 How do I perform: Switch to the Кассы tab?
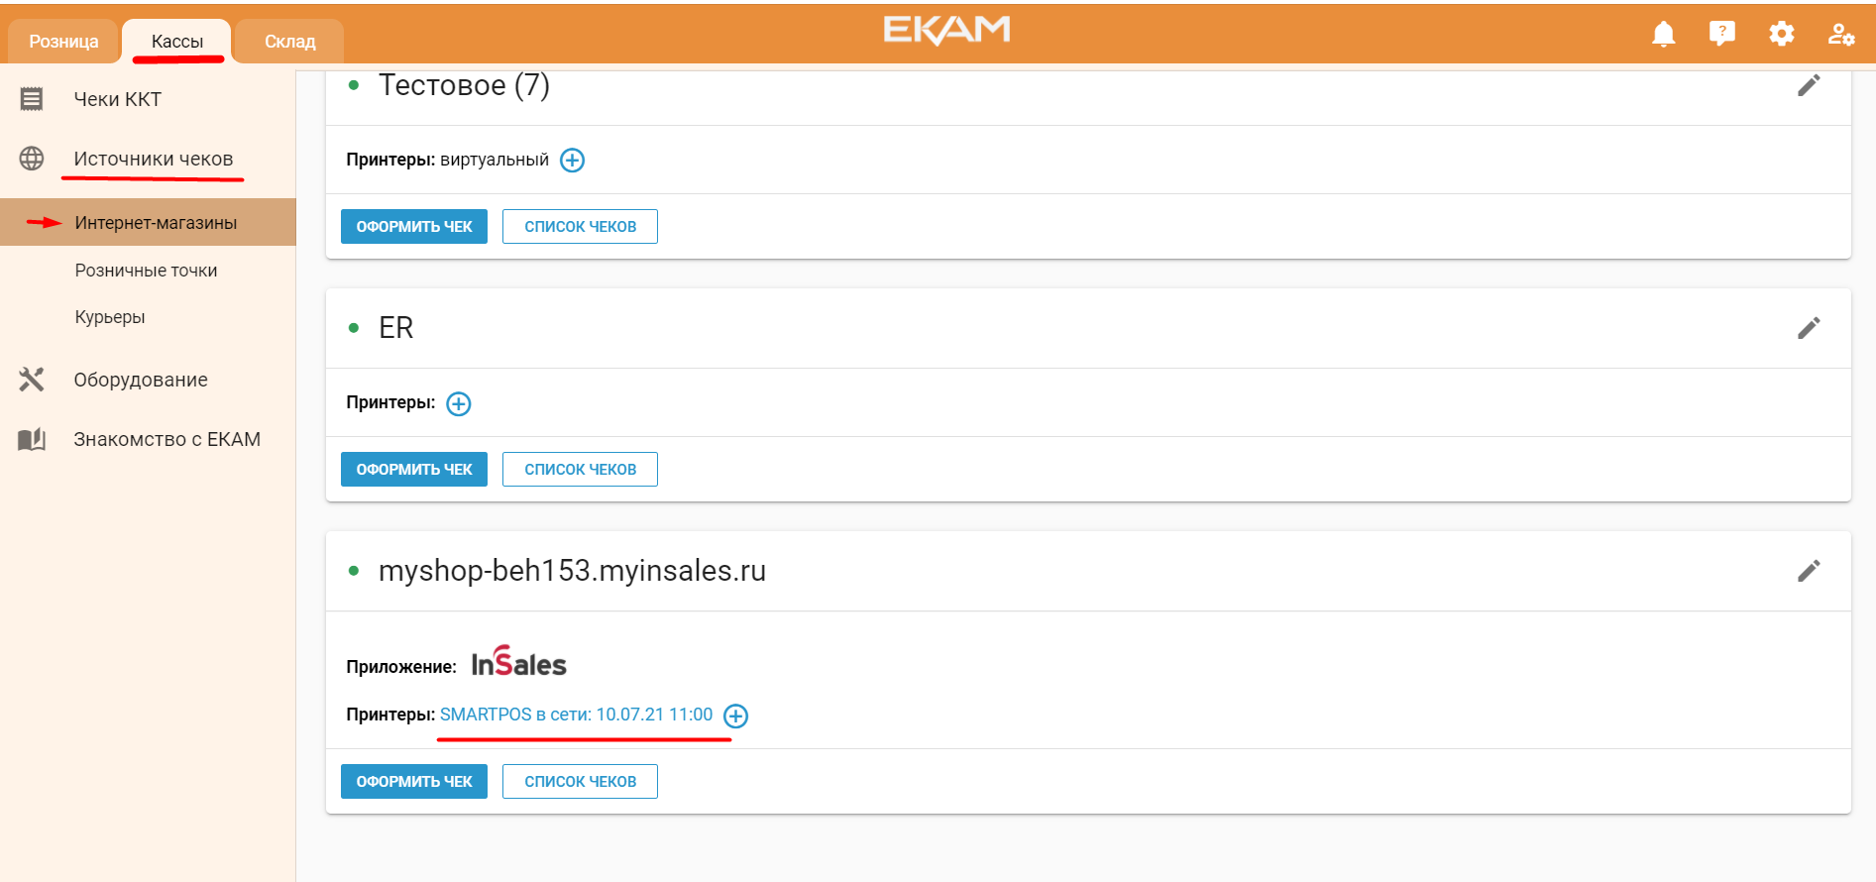click(177, 42)
